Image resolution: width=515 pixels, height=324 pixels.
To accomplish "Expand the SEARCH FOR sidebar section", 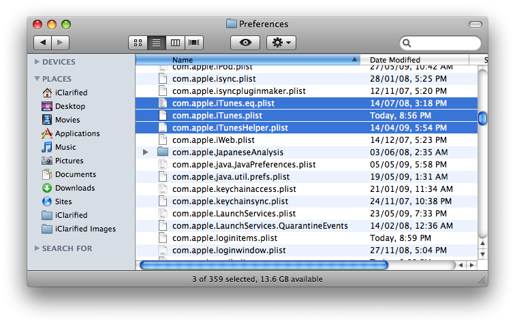I will (37, 248).
